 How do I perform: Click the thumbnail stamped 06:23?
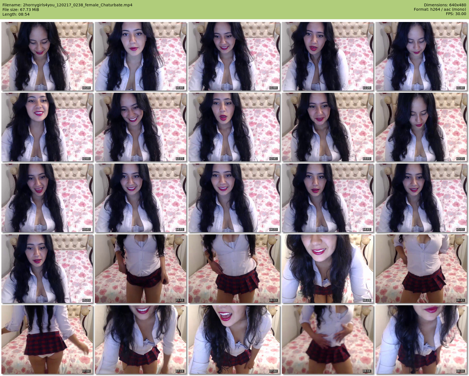point(328,269)
